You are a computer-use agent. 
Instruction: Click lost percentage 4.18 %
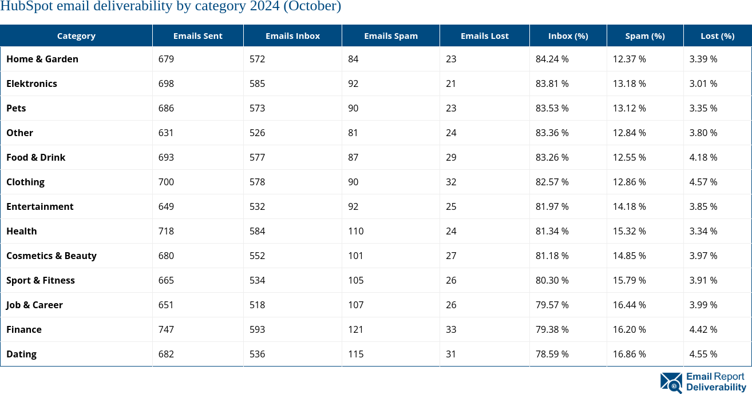click(703, 157)
